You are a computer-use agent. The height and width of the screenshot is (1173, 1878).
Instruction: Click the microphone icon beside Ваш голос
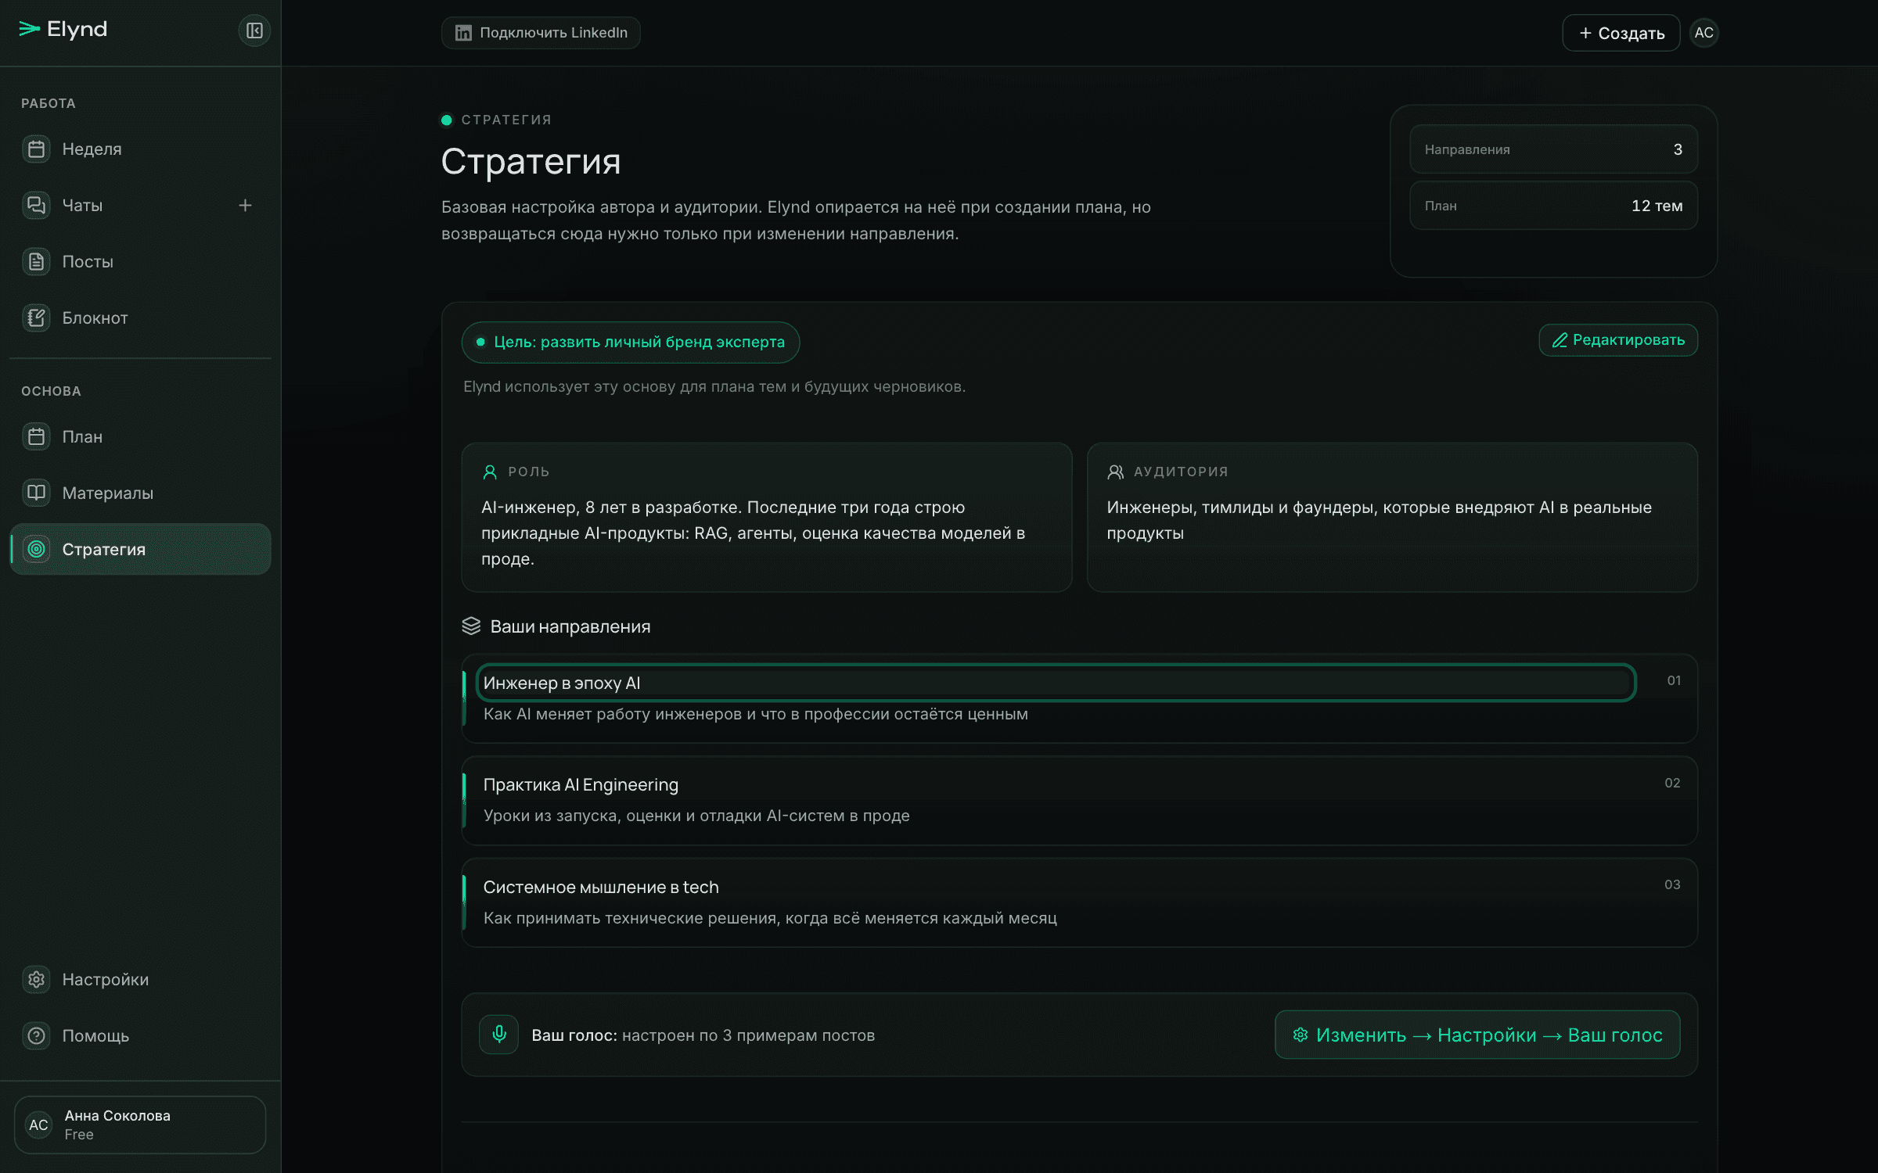[x=499, y=1035]
